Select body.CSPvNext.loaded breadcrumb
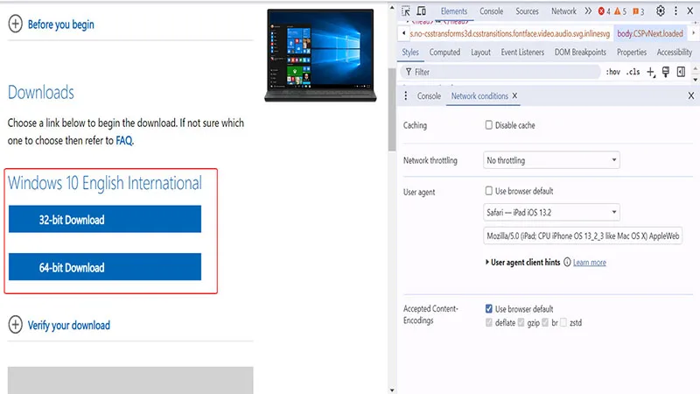 pos(650,33)
